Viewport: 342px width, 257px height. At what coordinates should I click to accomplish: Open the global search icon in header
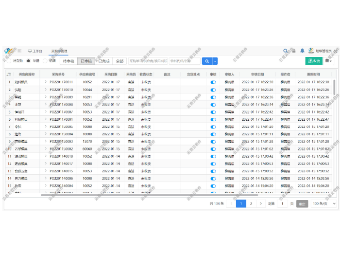[285, 51]
